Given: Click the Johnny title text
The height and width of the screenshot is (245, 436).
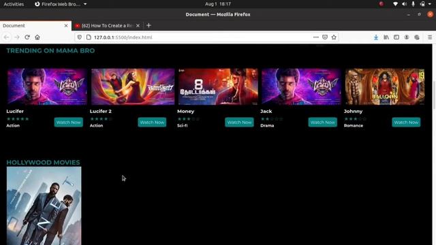Looking at the screenshot, I should [x=353, y=111].
